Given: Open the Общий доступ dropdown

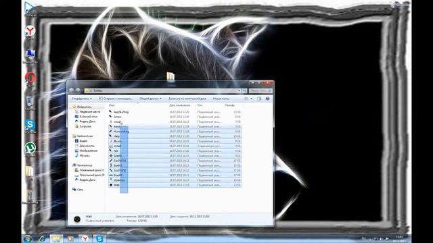Looking at the screenshot, I should 150,99.
